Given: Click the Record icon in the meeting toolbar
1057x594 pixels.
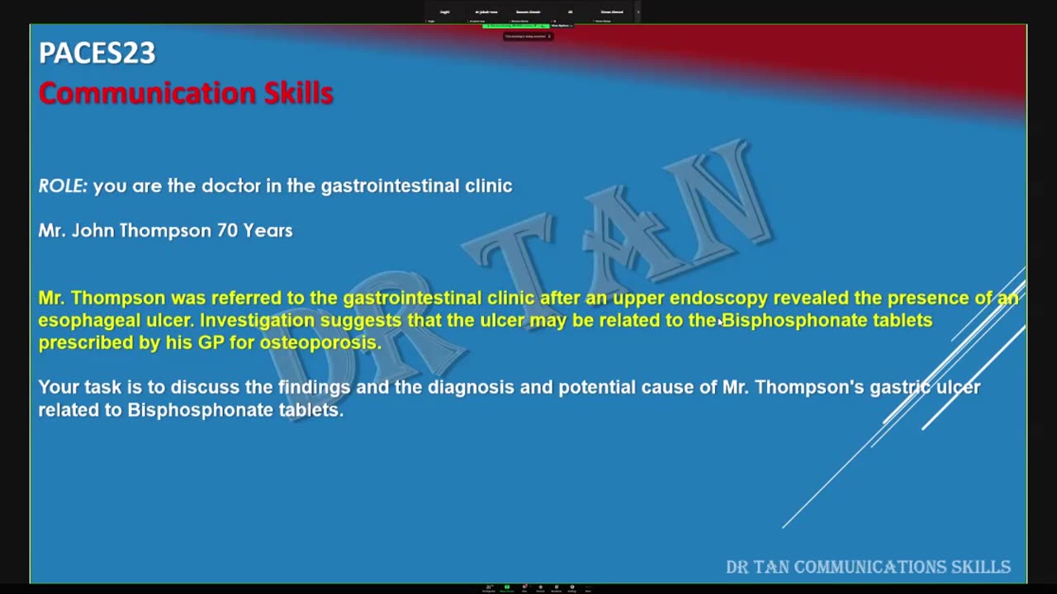Looking at the screenshot, I should tap(541, 588).
